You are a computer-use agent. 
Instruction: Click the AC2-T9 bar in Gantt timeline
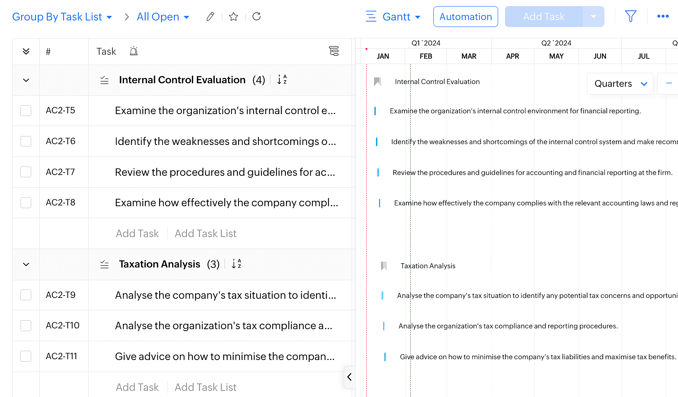(382, 296)
